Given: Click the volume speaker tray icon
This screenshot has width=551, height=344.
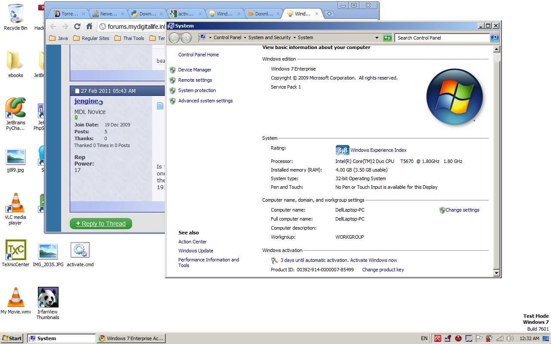Looking at the screenshot, I should tap(510, 338).
